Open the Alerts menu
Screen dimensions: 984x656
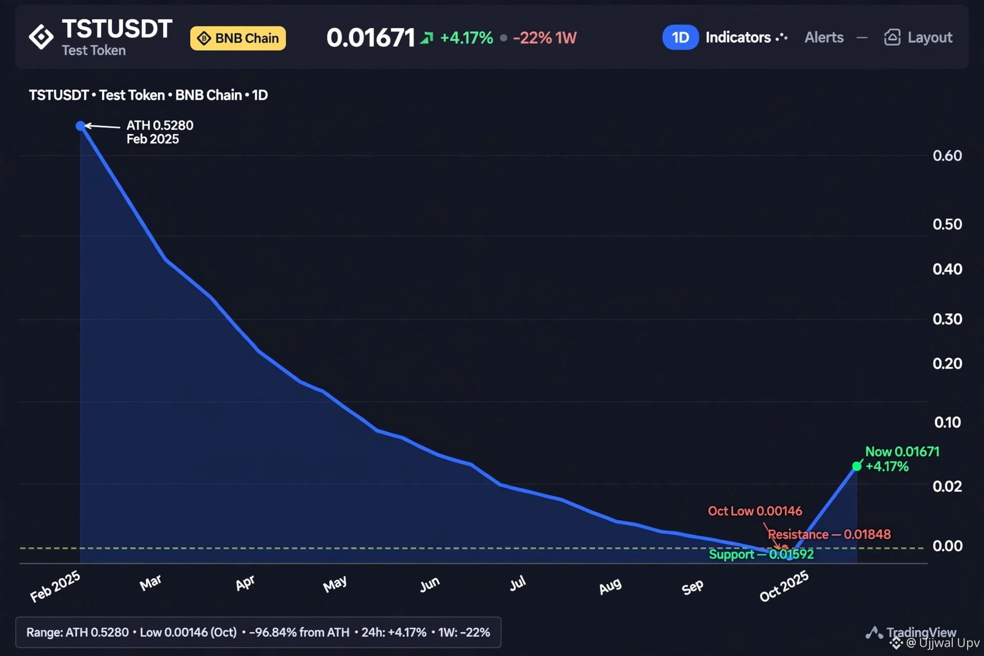coord(824,37)
